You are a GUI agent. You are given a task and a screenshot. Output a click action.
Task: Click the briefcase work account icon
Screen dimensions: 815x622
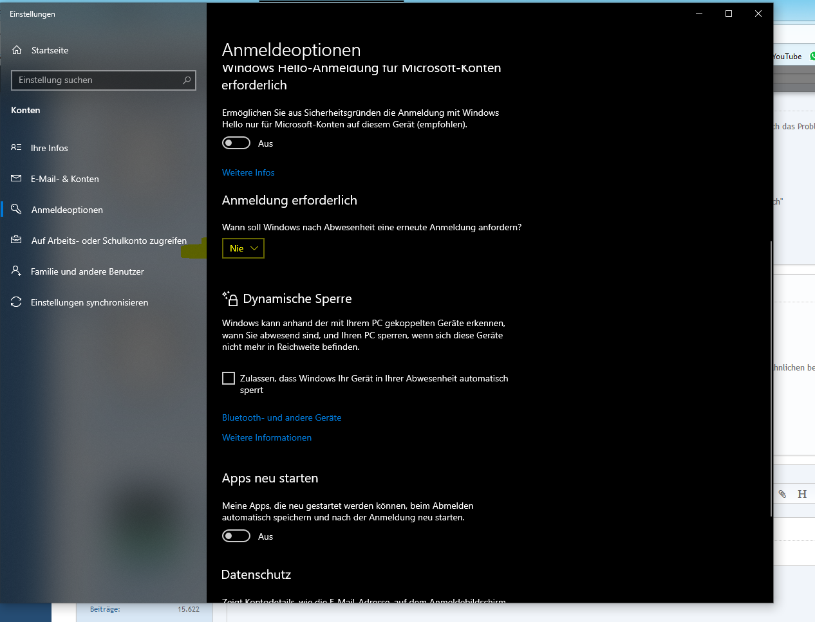pos(16,240)
